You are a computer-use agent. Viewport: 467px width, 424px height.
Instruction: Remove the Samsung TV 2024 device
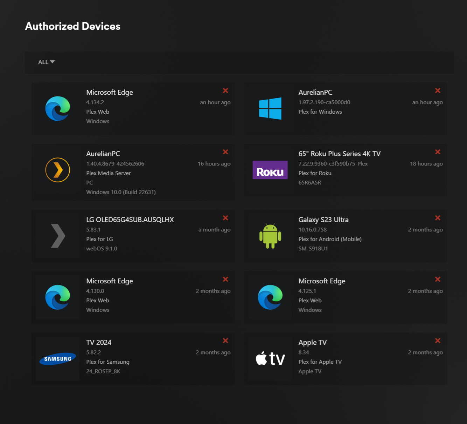tap(225, 341)
